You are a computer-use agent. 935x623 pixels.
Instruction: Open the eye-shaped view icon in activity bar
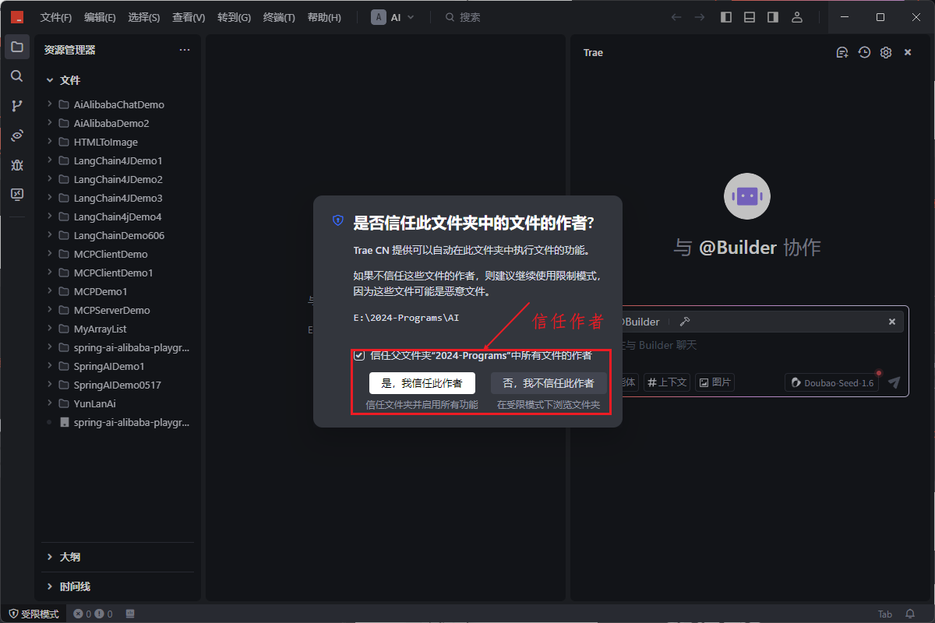coord(17,136)
